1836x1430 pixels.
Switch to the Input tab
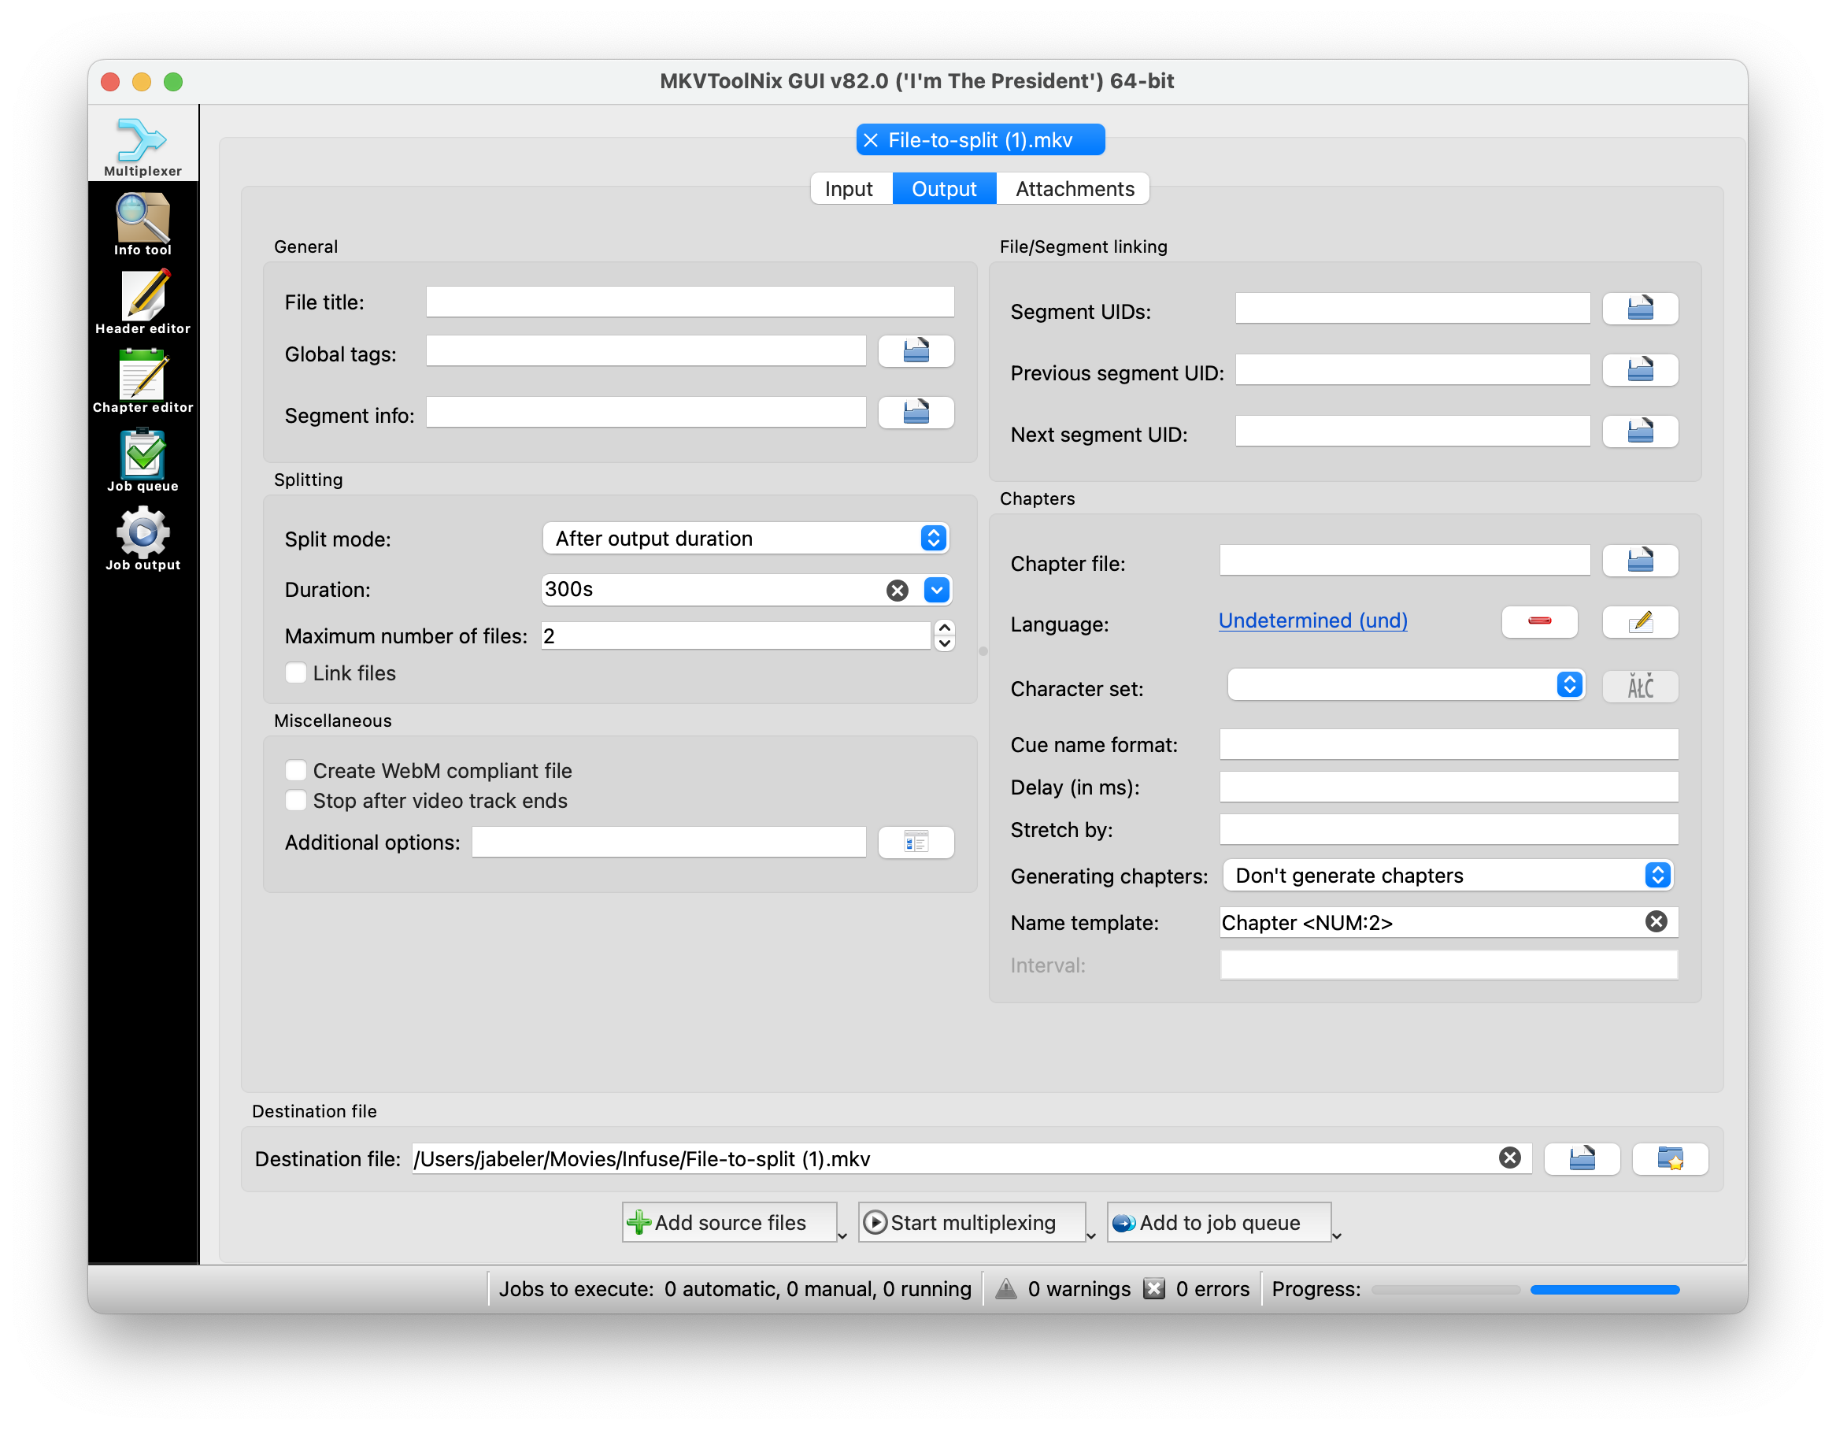click(846, 188)
